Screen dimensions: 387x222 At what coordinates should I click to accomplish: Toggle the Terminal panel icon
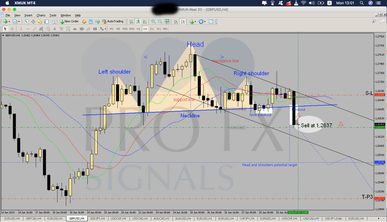(46, 21)
